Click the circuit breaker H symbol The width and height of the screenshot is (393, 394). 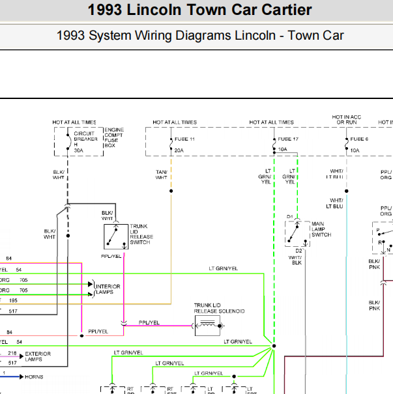coord(68,142)
